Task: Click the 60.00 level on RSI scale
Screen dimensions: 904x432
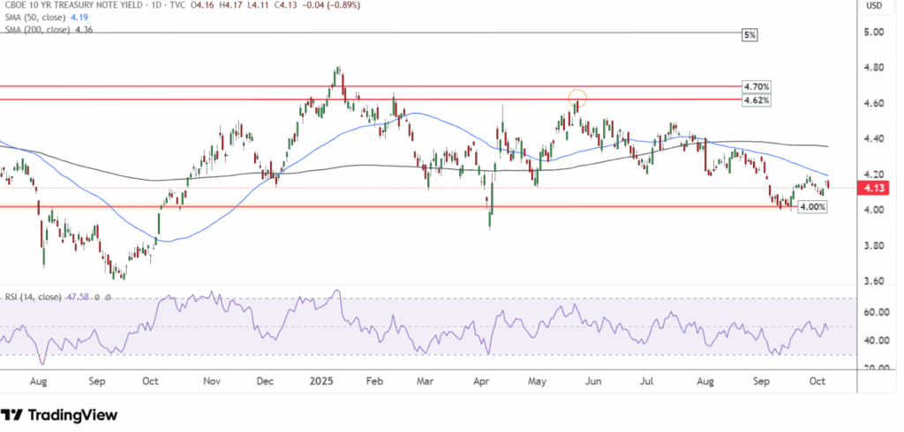Action: [874, 312]
